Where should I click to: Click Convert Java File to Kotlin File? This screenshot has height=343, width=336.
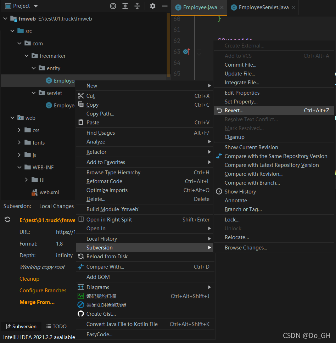pyautogui.click(x=144, y=324)
